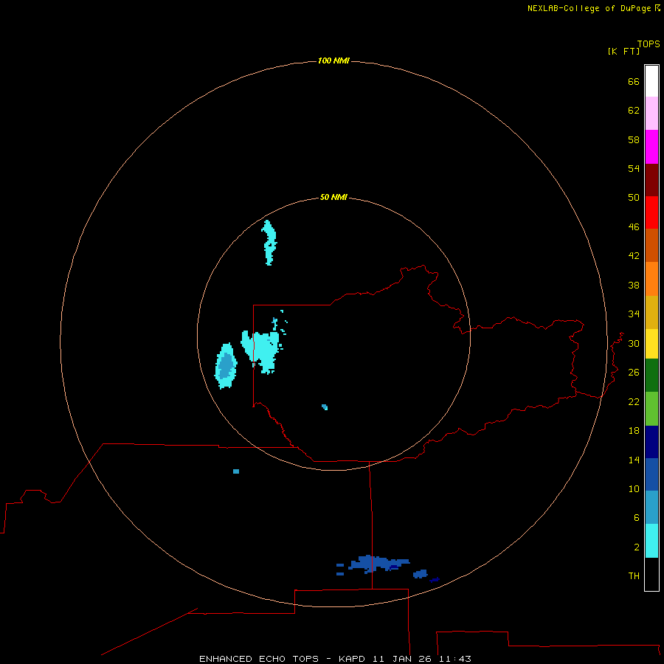Click the small blue square echo southwest
Viewport: 664px width, 664px height.
[x=236, y=471]
